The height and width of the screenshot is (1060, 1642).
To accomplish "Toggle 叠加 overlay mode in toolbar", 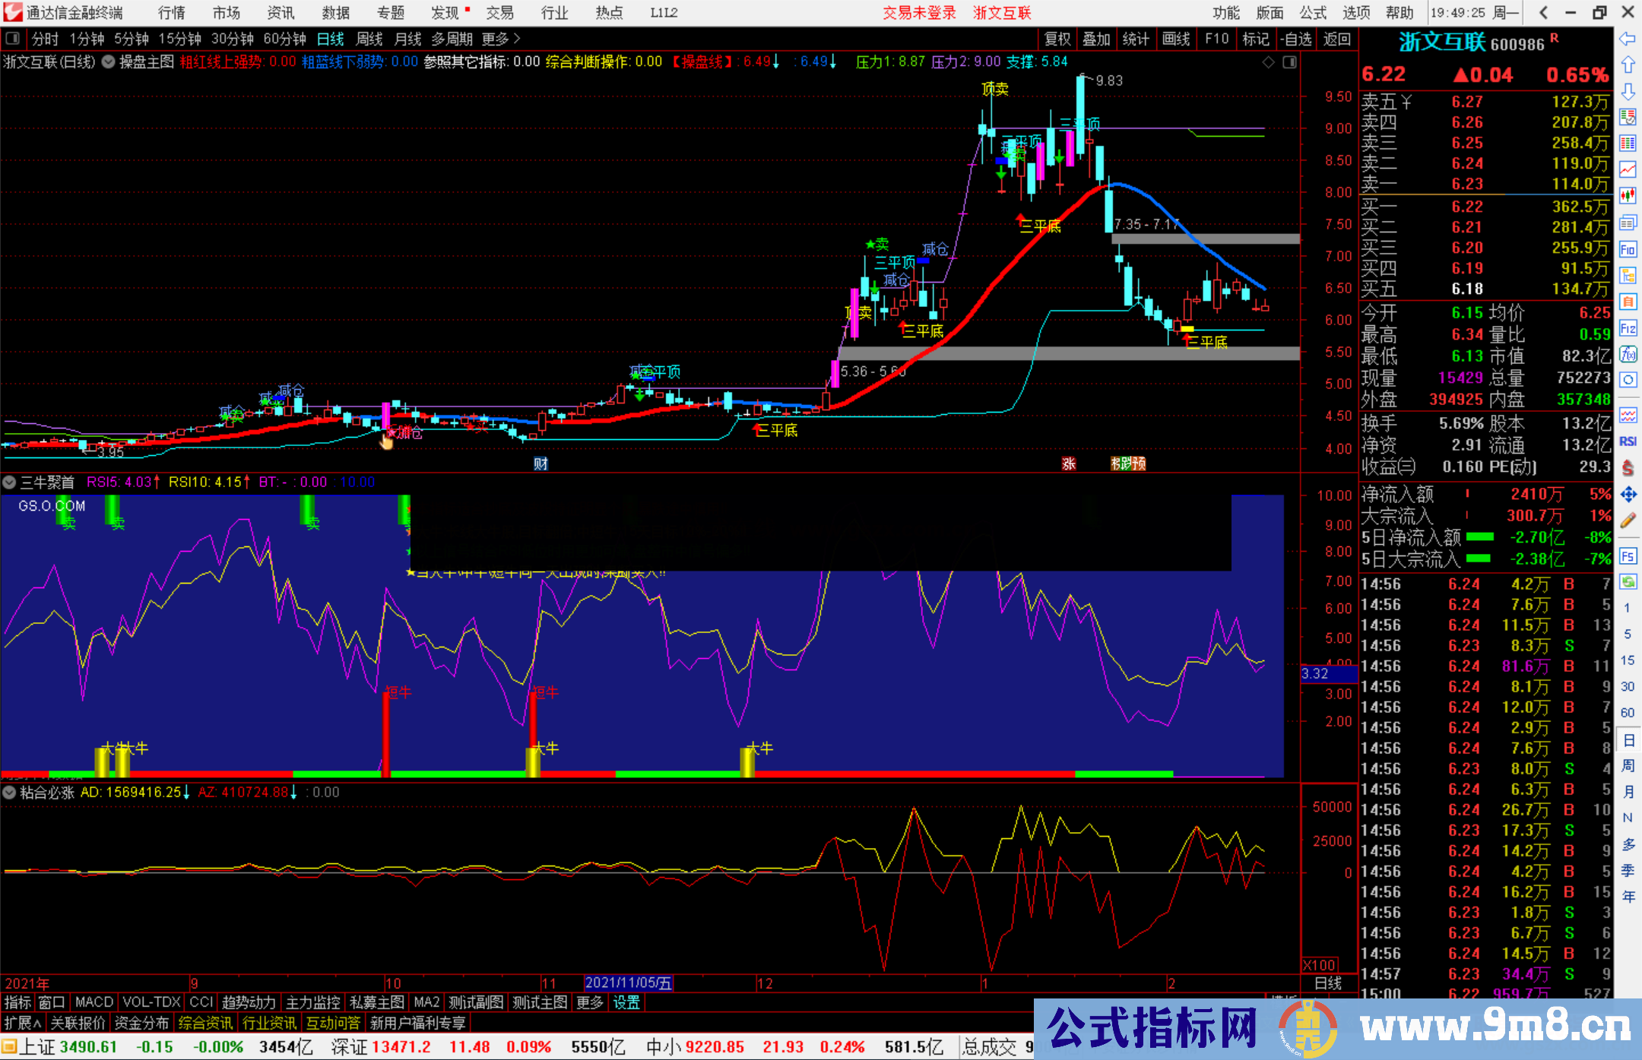I will [1097, 39].
